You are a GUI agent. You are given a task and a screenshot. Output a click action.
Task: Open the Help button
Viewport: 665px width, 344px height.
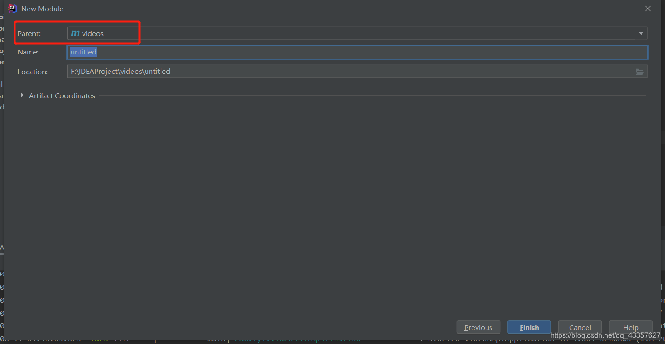pos(631,327)
